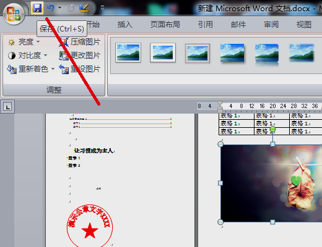Click the indent marker on the ruler
The width and height of the screenshot is (322, 247).
tap(220, 106)
